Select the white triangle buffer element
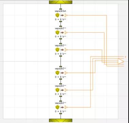The height and width of the screenshot is (123, 129). (x=121, y=61)
